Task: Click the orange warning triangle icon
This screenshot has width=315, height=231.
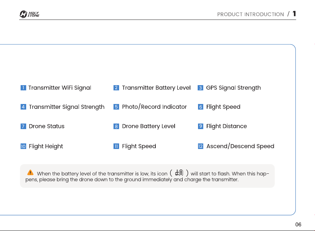Action: pos(30,172)
